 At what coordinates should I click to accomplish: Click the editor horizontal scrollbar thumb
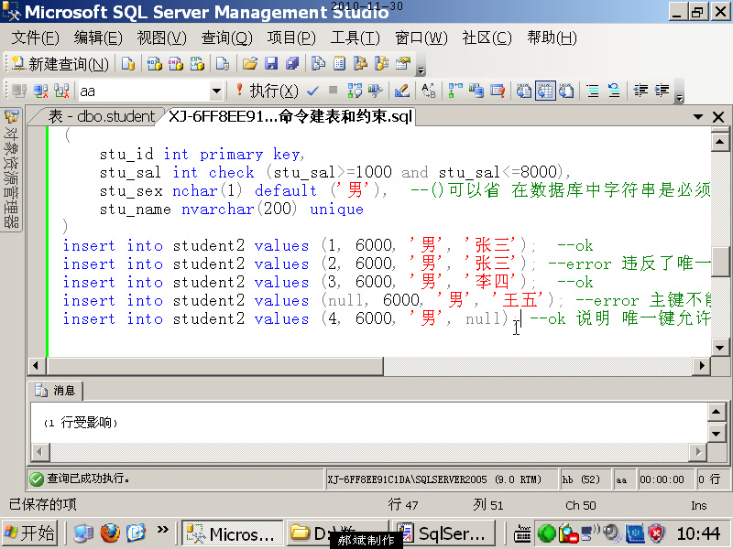point(215,365)
